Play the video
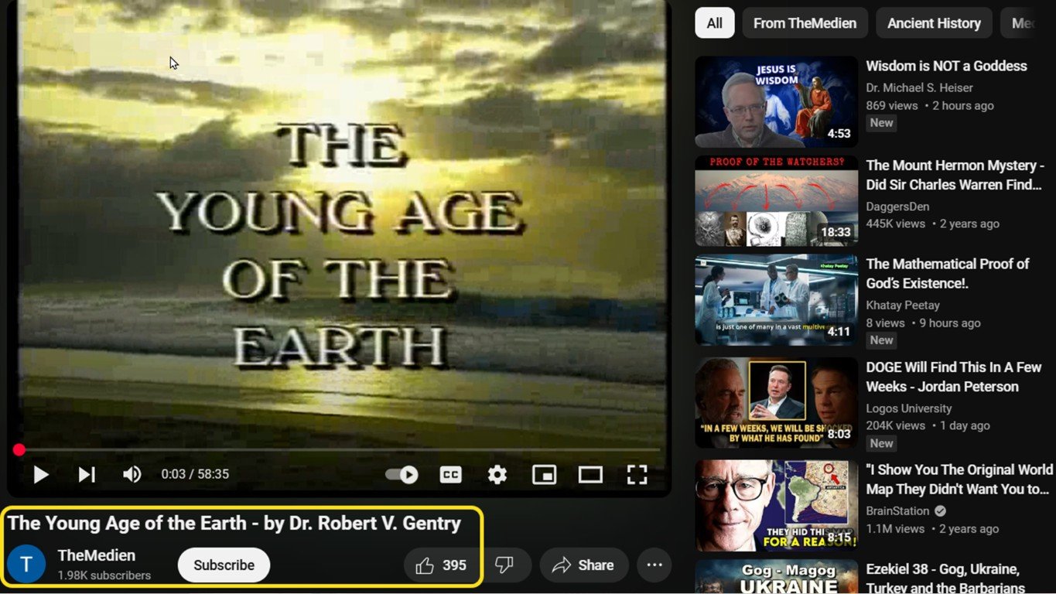The image size is (1056, 594). pyautogui.click(x=40, y=474)
